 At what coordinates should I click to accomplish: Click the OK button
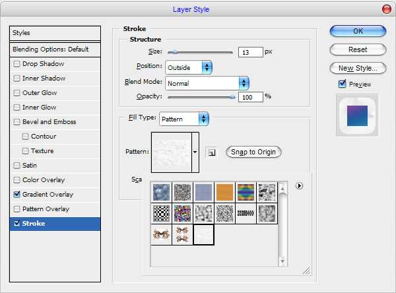pyautogui.click(x=358, y=30)
